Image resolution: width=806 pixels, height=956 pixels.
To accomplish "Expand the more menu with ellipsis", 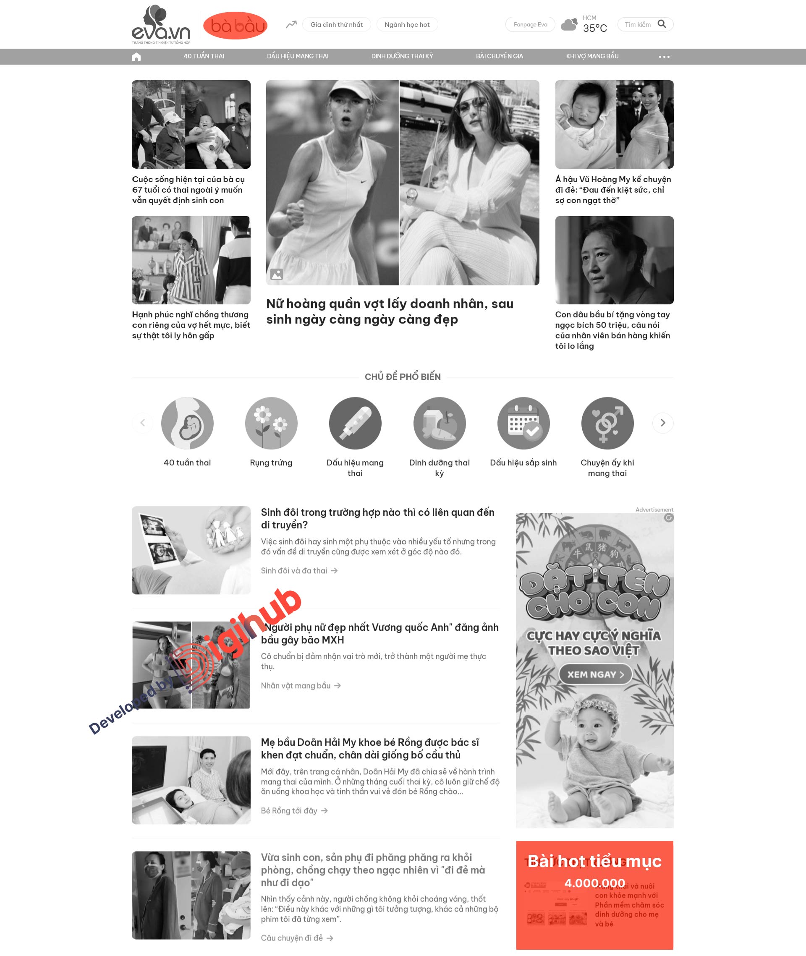I will (664, 56).
